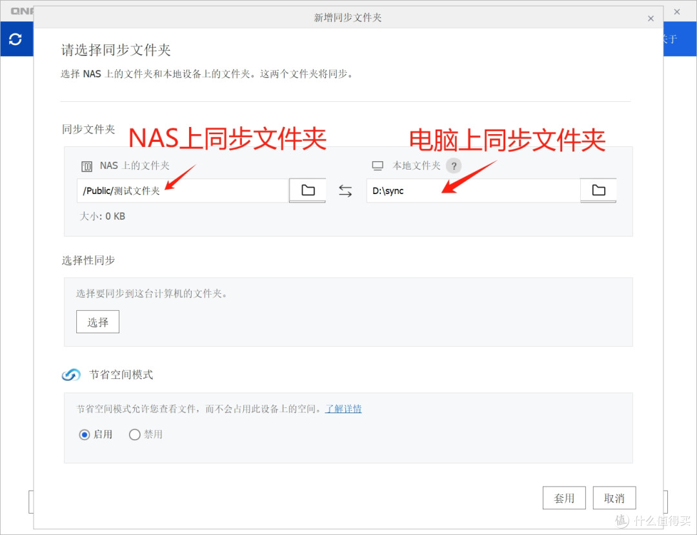This screenshot has width=697, height=535.
Task: Close the background Qsync window
Action: point(677,12)
